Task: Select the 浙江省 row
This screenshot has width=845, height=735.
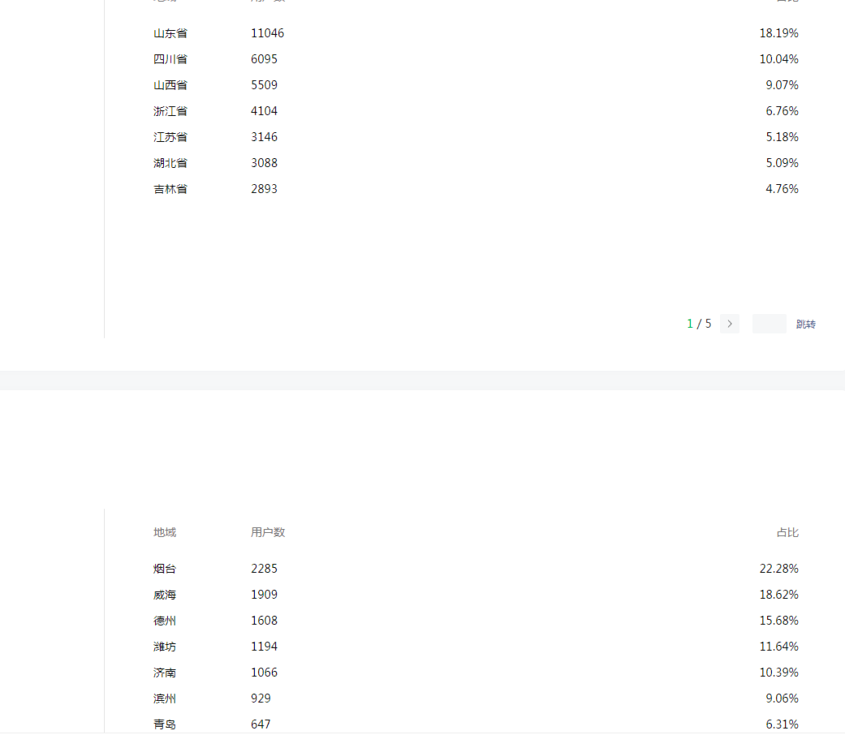Action: coord(170,111)
